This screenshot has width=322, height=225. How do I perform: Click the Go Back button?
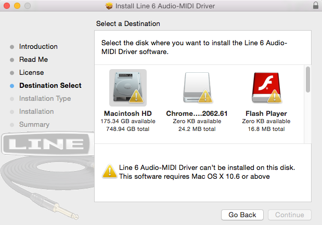tap(242, 215)
